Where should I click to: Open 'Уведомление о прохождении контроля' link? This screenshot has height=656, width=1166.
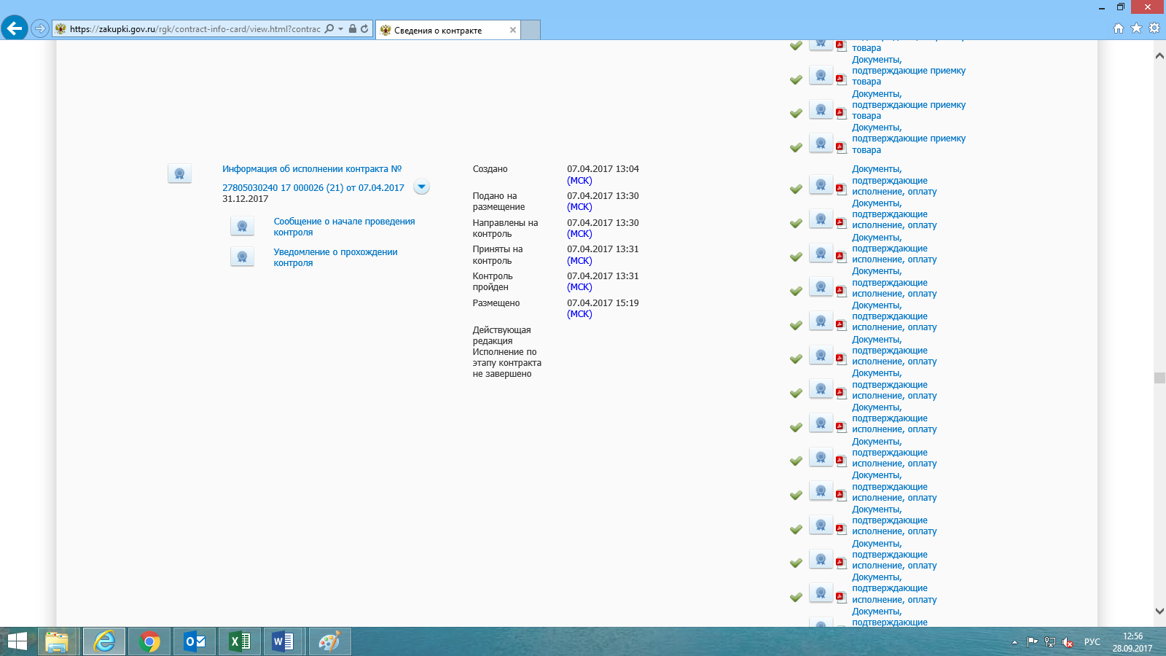[336, 257]
